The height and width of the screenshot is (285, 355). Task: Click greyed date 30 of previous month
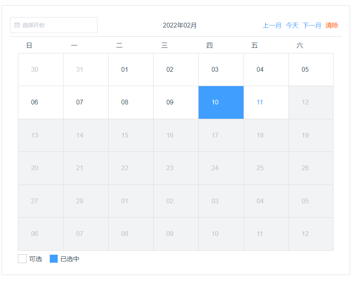tap(41, 70)
